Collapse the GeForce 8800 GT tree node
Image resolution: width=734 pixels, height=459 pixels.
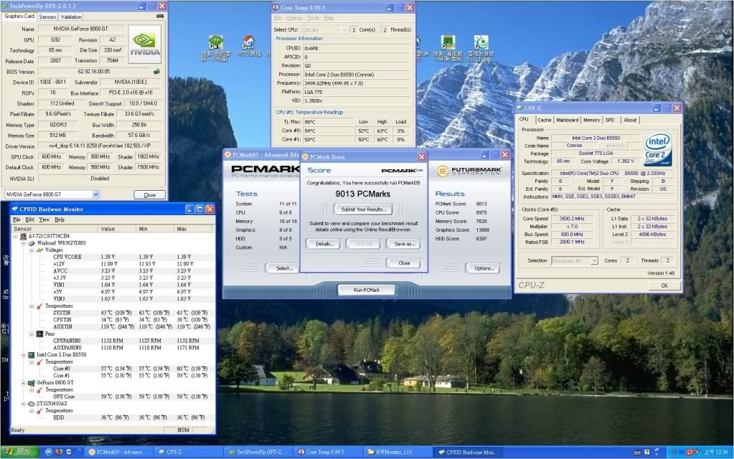(x=24, y=383)
